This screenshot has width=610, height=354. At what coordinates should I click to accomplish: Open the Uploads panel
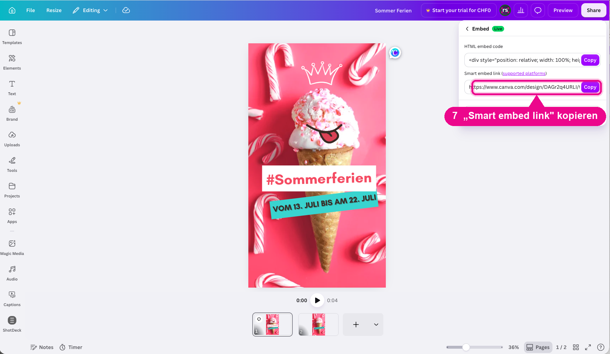click(12, 139)
